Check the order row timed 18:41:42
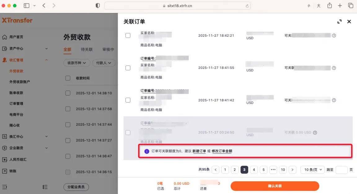The image size is (357, 194). click(x=128, y=100)
